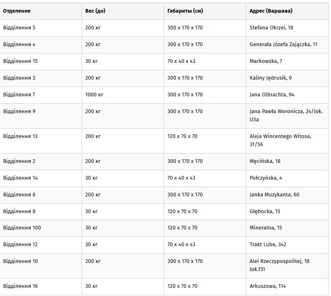Click the "Połczyńska, 4" address cell
Image resolution: width=331 pixels, height=296 pixels.
tap(266, 178)
